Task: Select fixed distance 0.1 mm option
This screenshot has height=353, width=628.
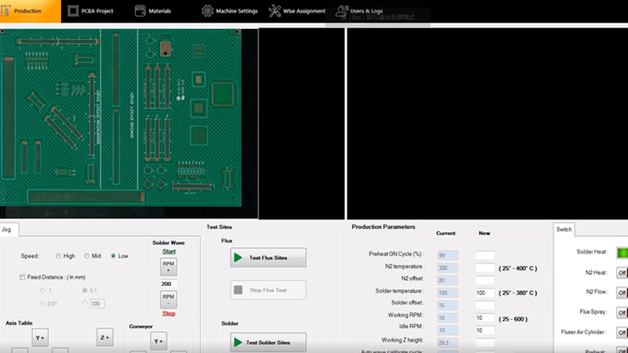Action: pos(85,290)
